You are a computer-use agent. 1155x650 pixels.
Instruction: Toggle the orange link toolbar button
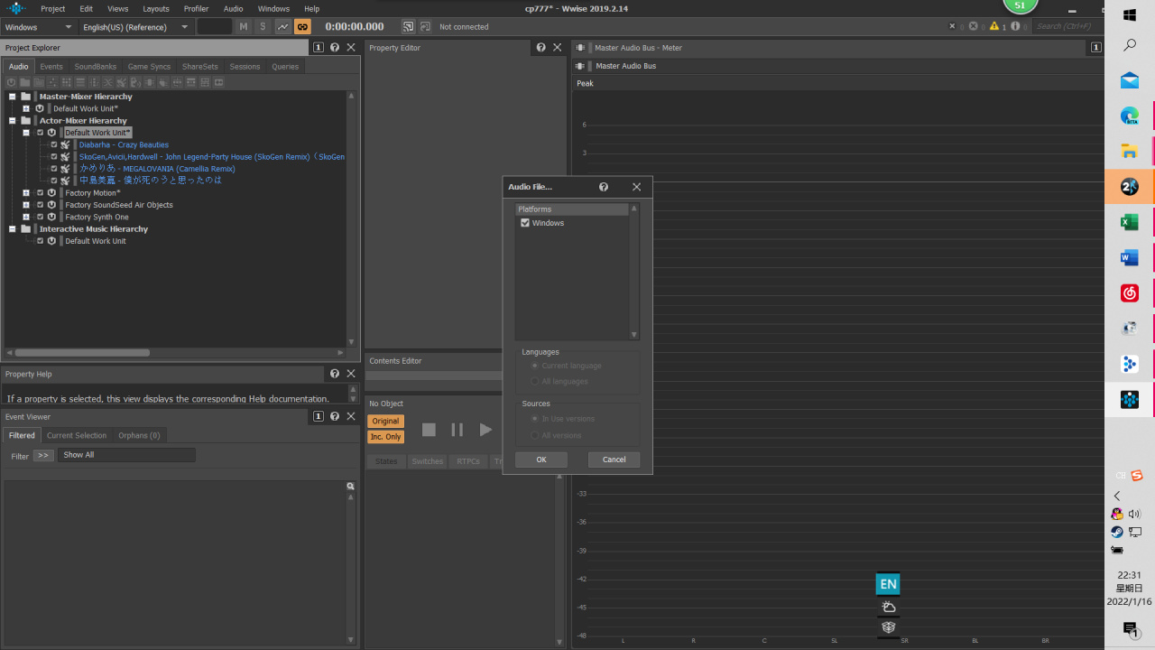tap(302, 27)
